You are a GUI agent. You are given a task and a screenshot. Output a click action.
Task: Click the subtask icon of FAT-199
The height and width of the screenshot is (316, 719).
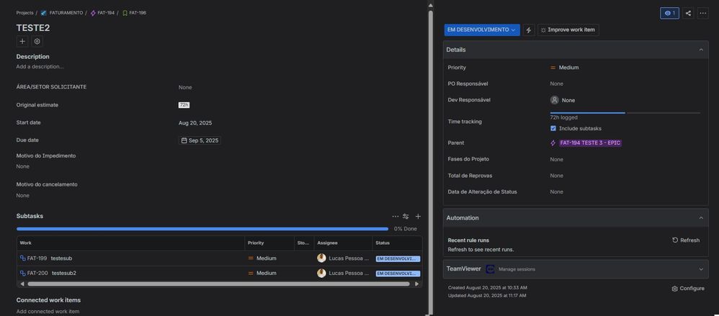click(22, 258)
